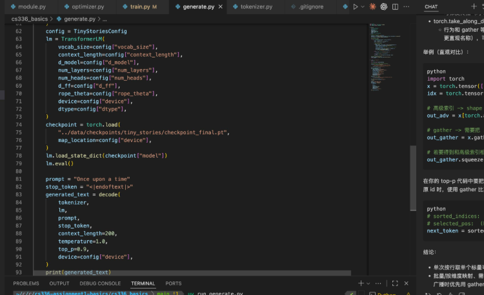Viewport: 484px width, 295px height.
Task: Close the generate.py tab
Action: click(221, 6)
